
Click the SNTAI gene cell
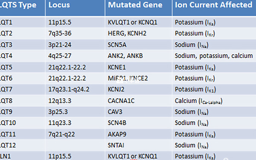pos(138,145)
